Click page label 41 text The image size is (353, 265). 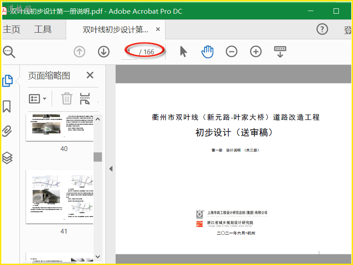64,231
